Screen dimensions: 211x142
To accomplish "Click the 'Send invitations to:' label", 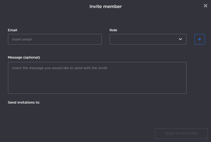I will point(24,102).
